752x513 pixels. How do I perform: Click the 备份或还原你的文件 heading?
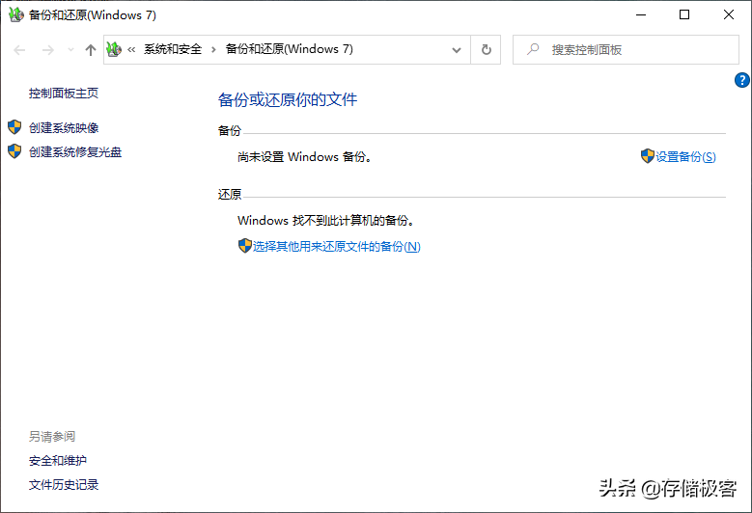tap(288, 99)
